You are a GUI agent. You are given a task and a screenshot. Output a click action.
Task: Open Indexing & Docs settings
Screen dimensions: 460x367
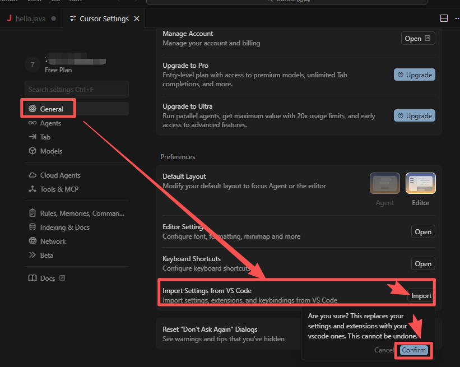tap(77, 227)
